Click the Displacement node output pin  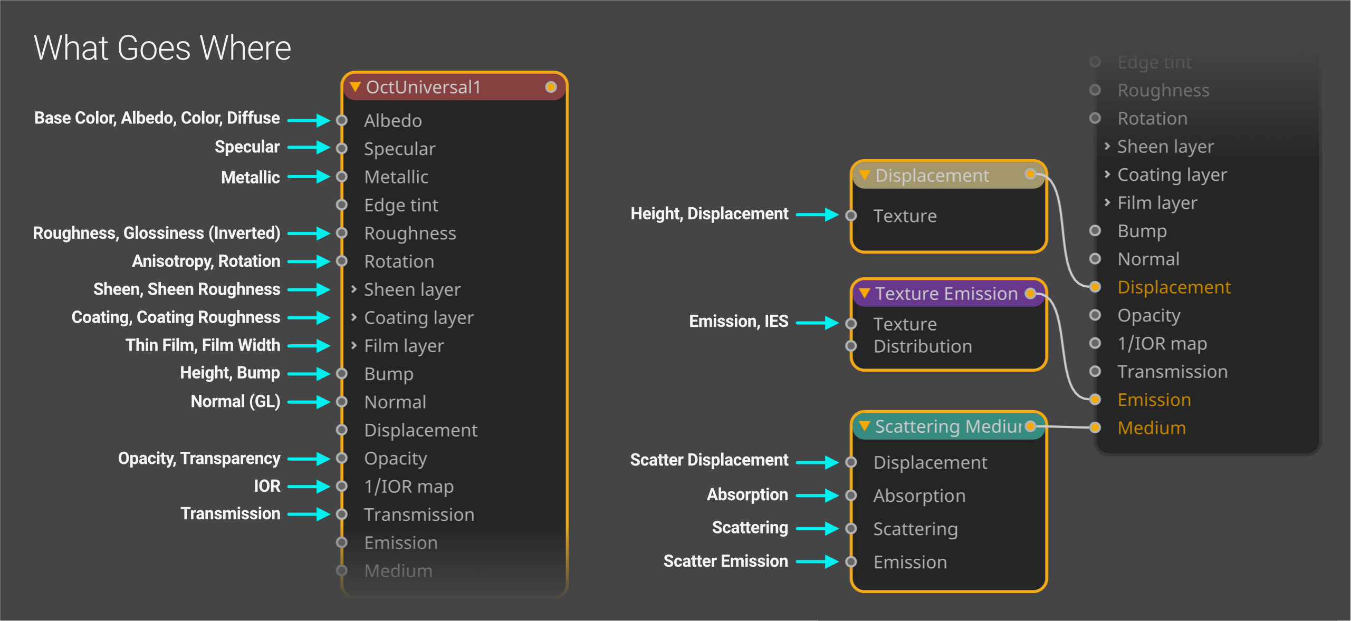coord(1030,174)
